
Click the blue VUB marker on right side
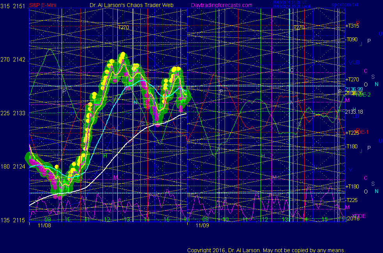[x=354, y=62]
